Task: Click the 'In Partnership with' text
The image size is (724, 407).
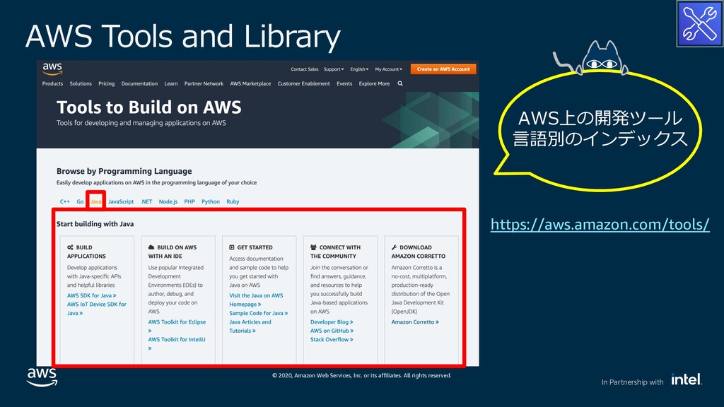Action: [x=632, y=382]
